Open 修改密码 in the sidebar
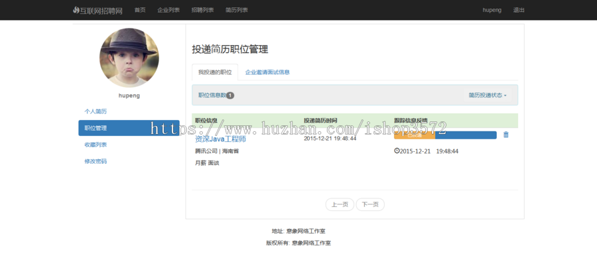 click(x=96, y=161)
